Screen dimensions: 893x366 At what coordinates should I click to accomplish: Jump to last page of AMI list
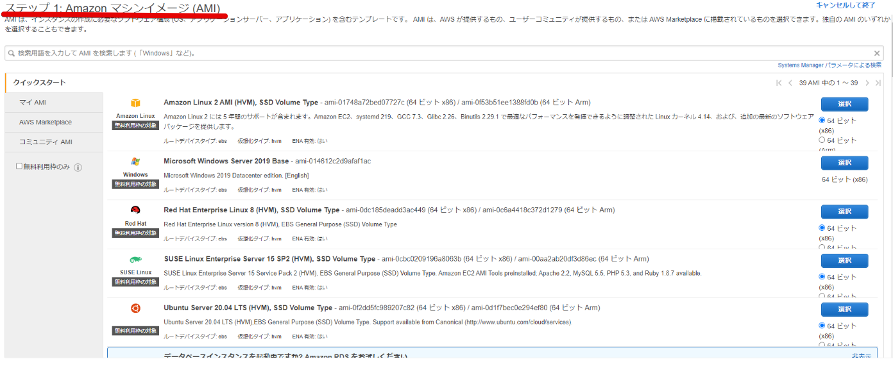click(x=878, y=83)
